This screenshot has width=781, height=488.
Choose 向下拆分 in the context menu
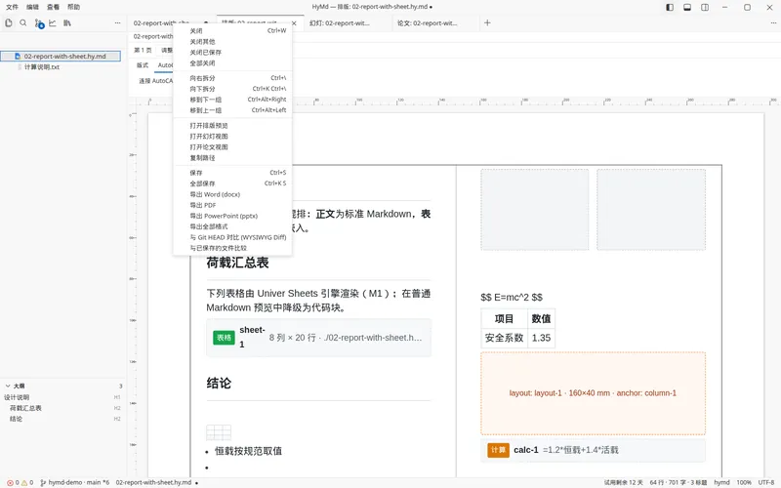(x=232, y=89)
